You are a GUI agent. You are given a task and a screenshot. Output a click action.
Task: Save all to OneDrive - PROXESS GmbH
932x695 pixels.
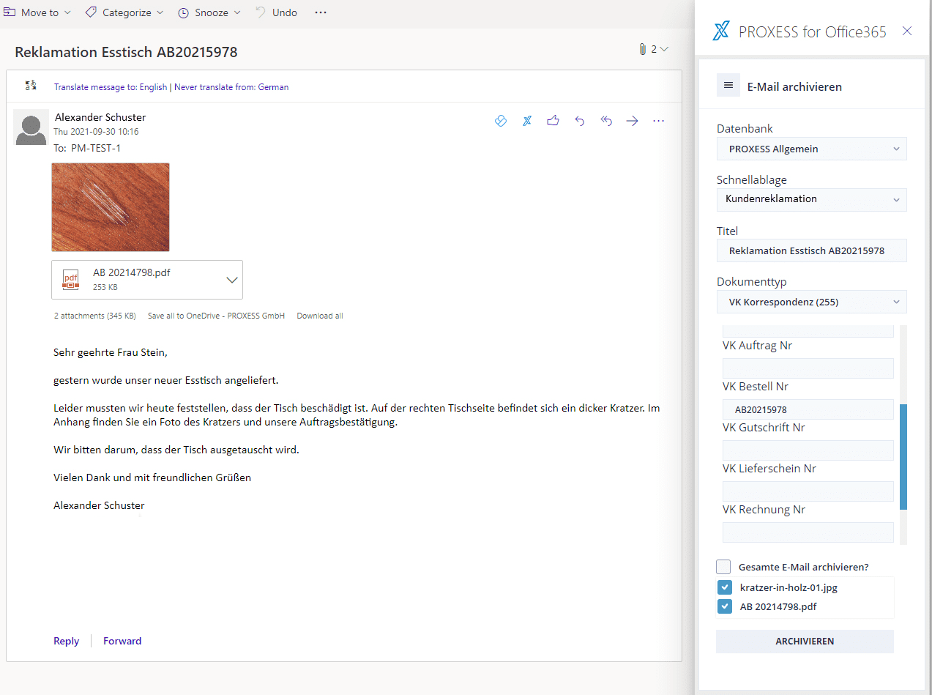pyautogui.click(x=216, y=316)
